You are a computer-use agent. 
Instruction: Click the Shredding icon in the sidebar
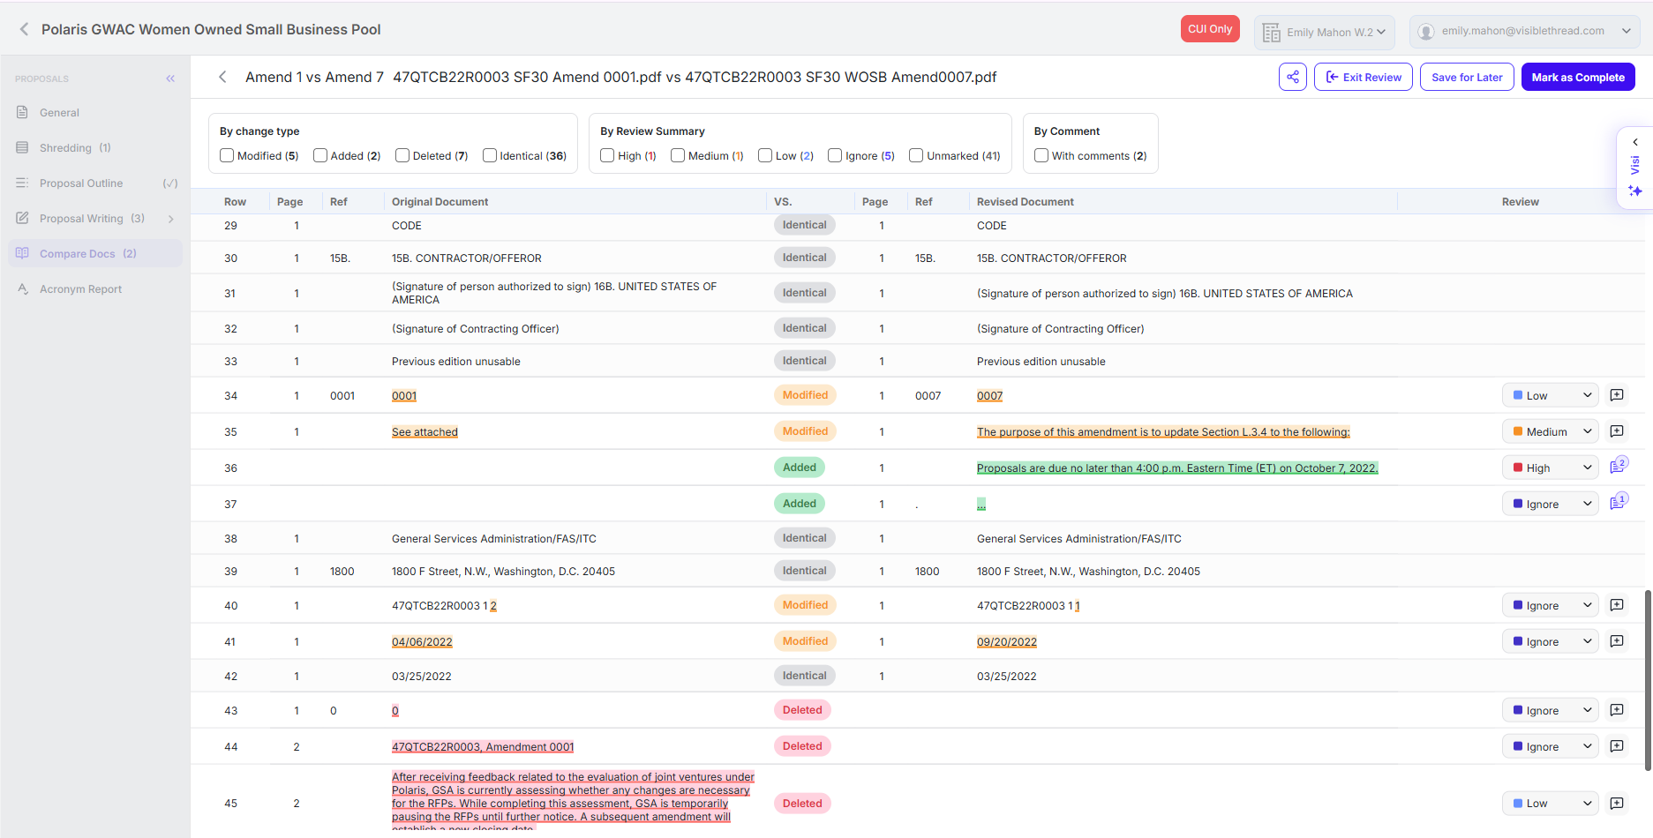[x=23, y=147]
